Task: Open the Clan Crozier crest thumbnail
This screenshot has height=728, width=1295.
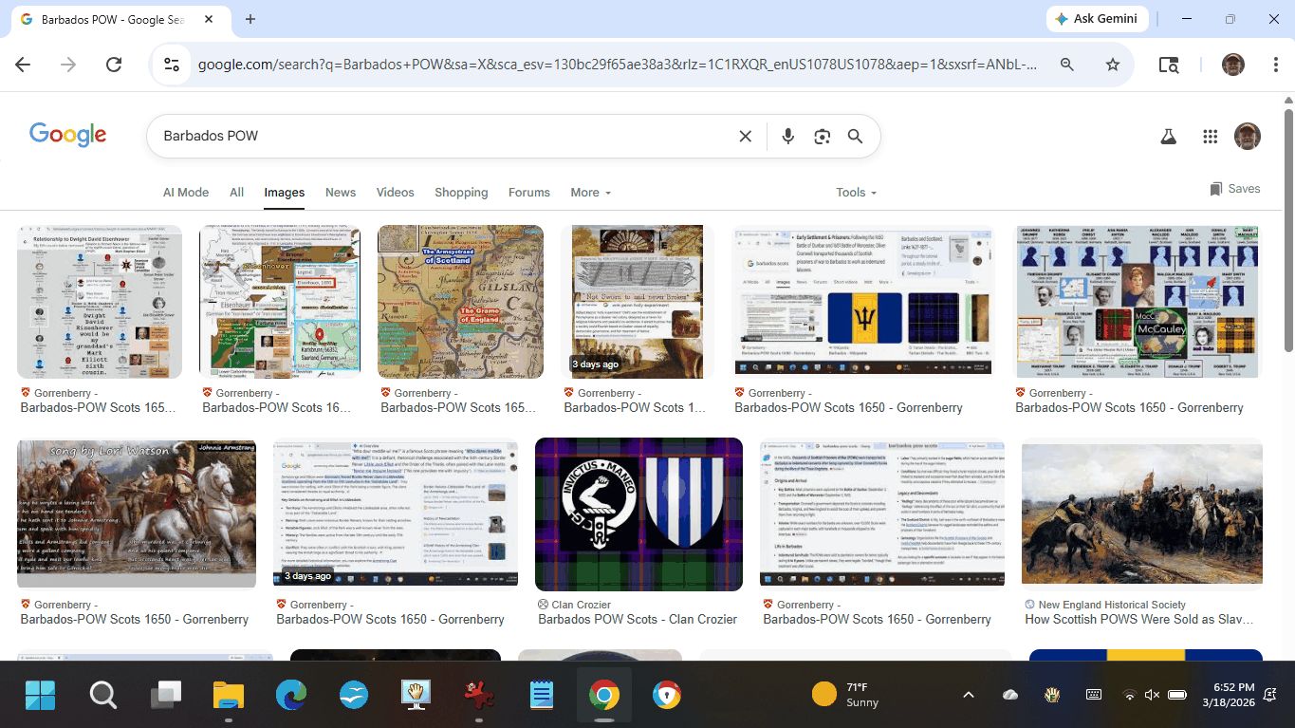Action: tap(638, 513)
